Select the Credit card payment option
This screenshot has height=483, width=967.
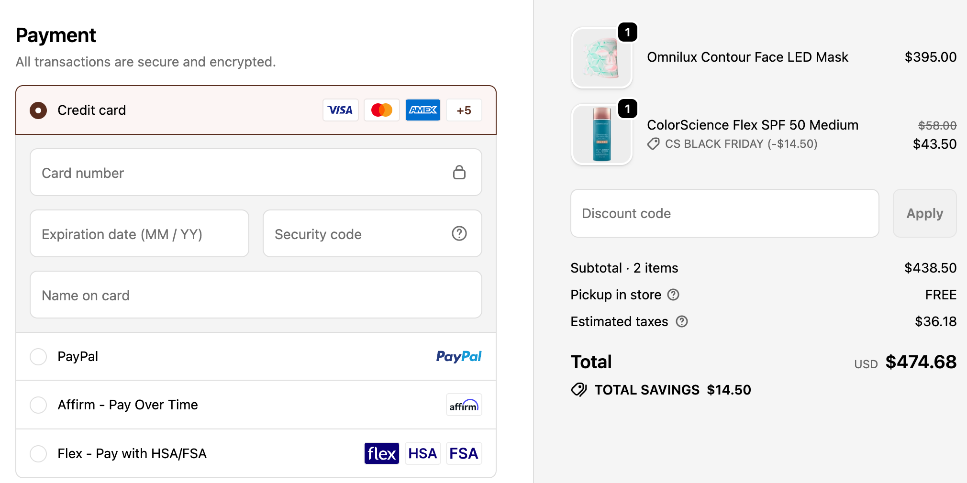coord(38,110)
